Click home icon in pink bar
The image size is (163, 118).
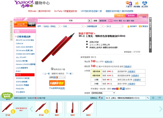pos(16,19)
